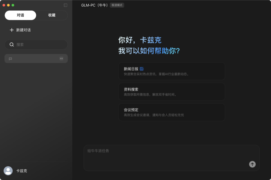Click the send arrow to submit a task
This screenshot has height=180, width=271.
(x=252, y=164)
